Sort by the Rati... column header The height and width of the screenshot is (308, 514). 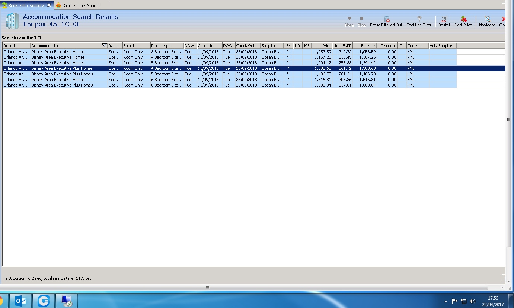115,46
